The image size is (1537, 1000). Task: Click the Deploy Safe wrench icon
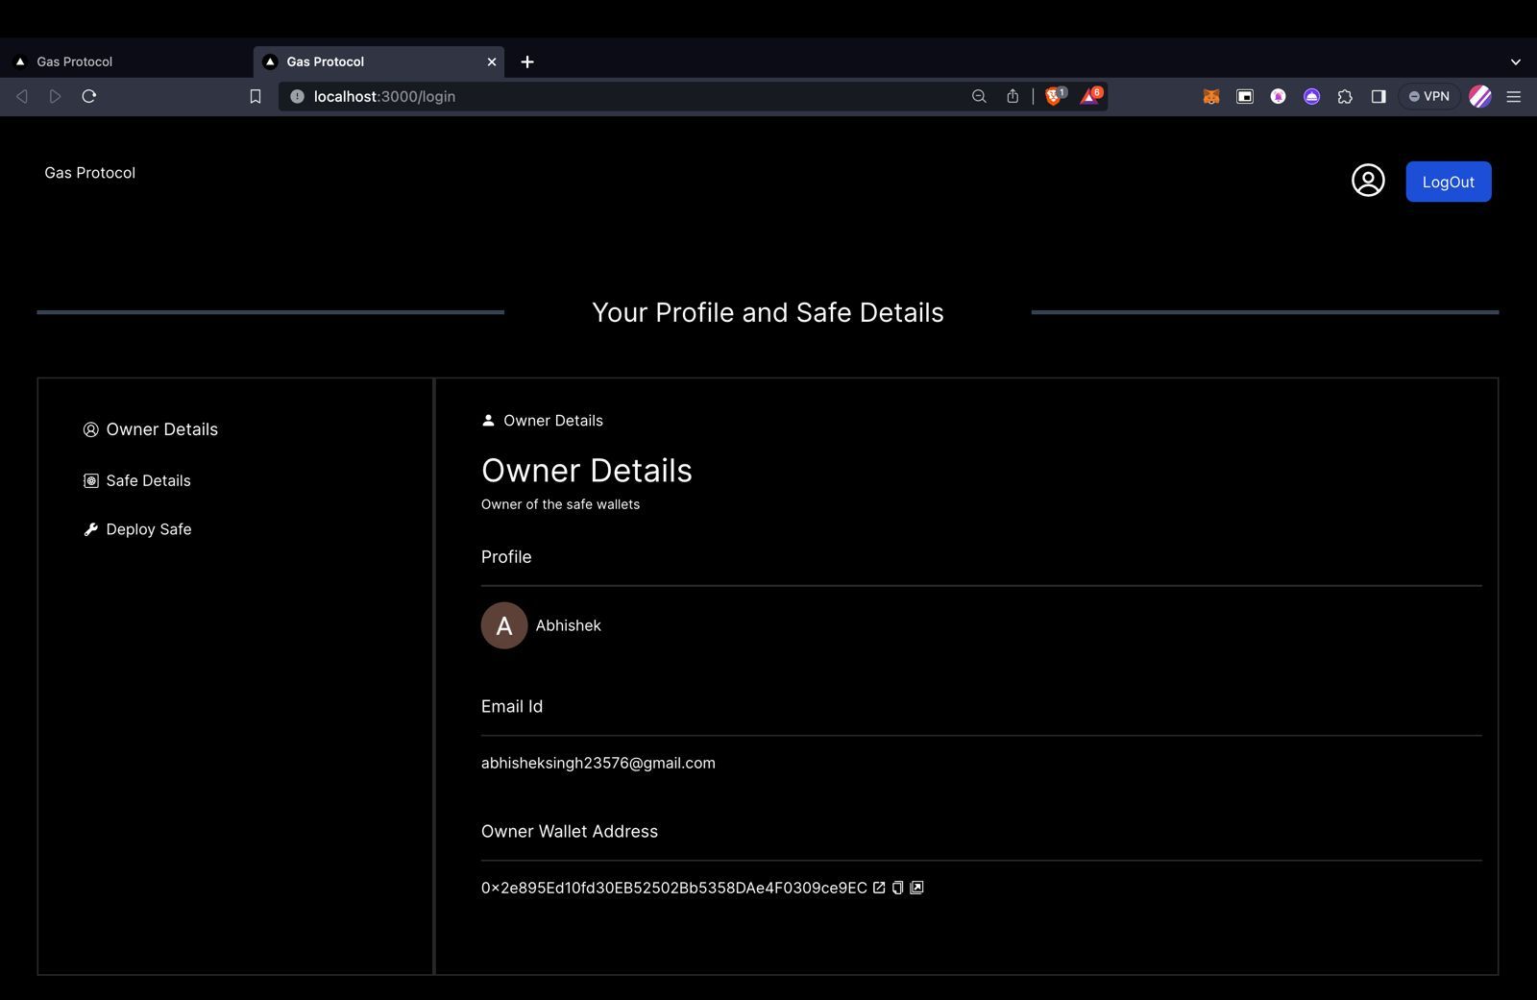click(91, 529)
